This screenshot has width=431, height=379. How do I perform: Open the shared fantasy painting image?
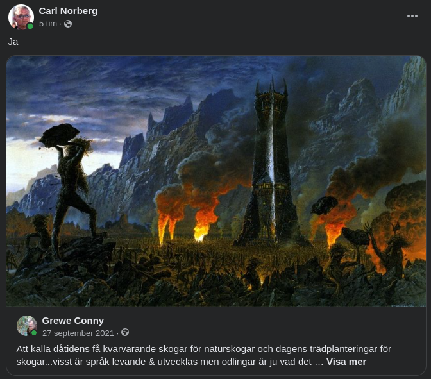click(x=216, y=181)
